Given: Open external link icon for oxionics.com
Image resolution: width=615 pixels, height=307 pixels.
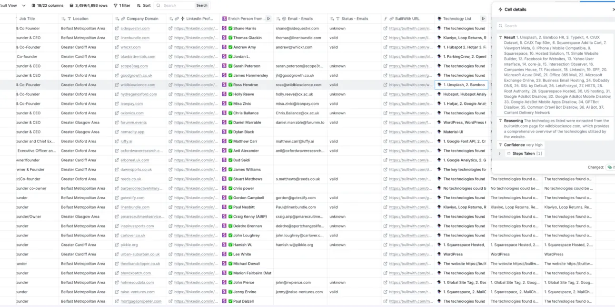Looking at the screenshot, I should 117,113.
